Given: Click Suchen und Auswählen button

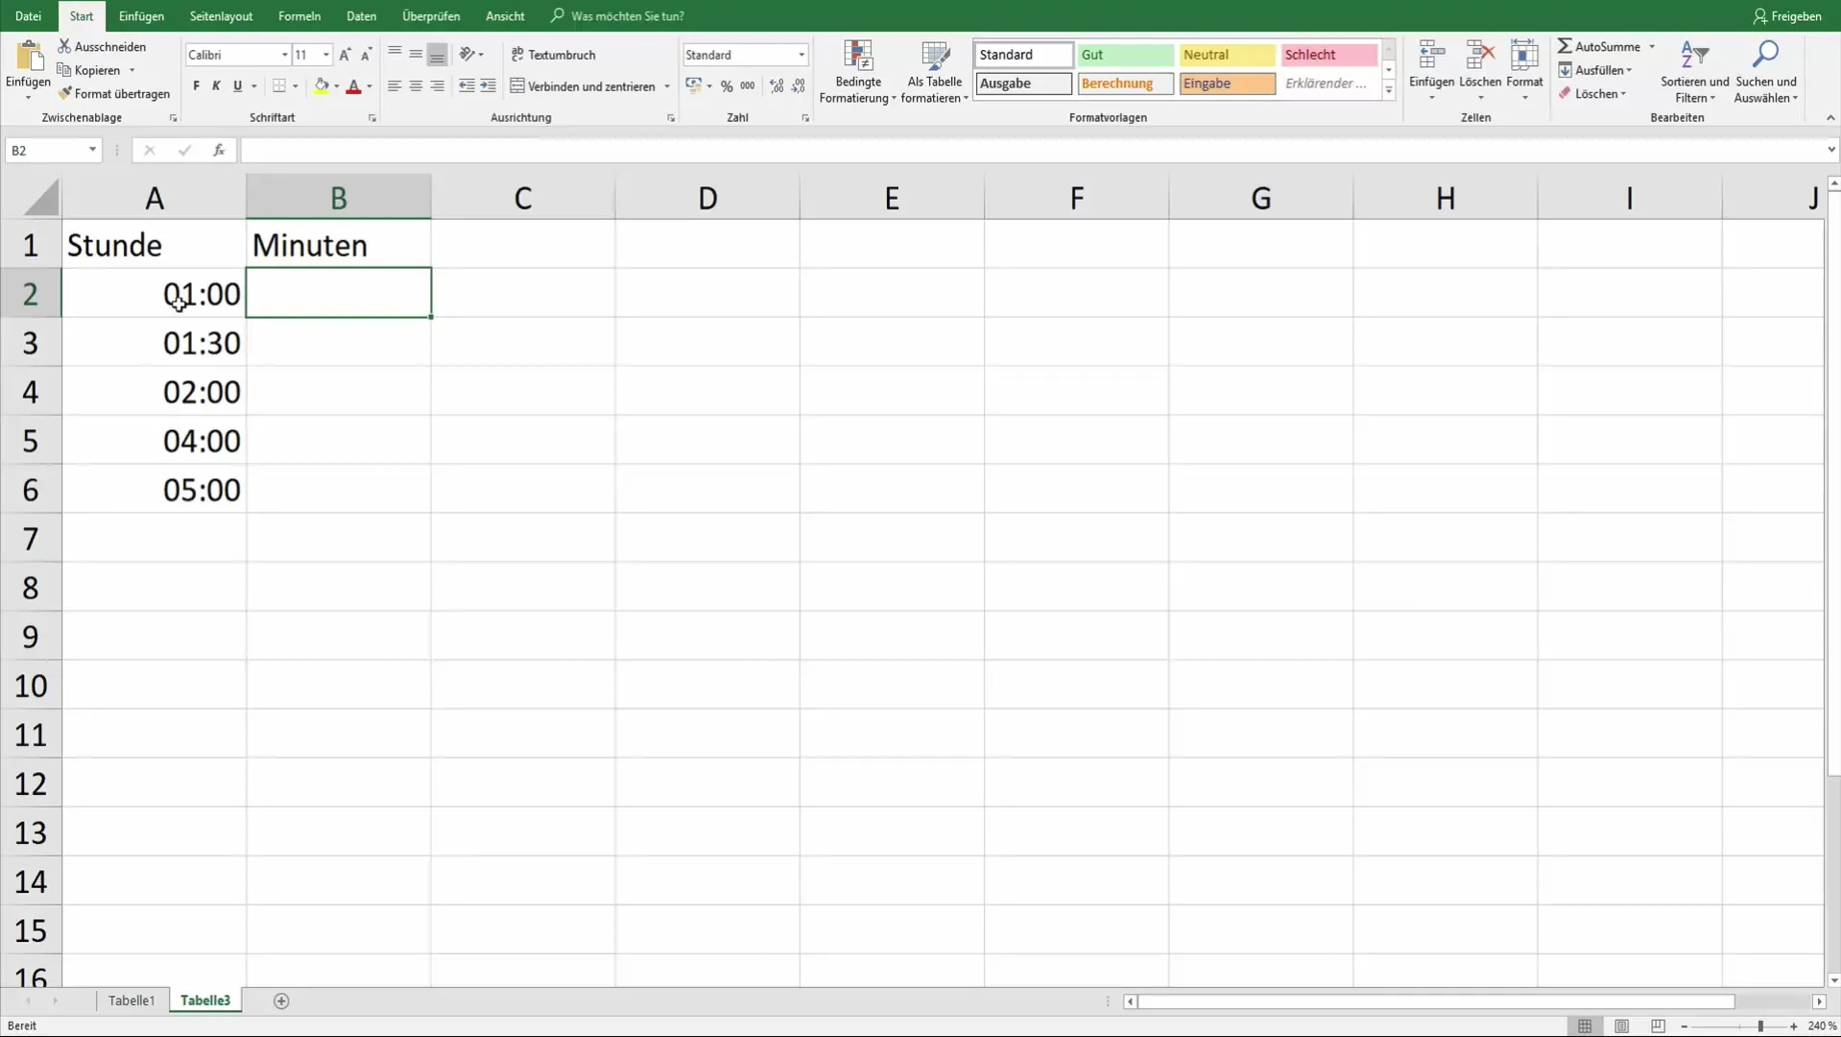Looking at the screenshot, I should [1765, 72].
